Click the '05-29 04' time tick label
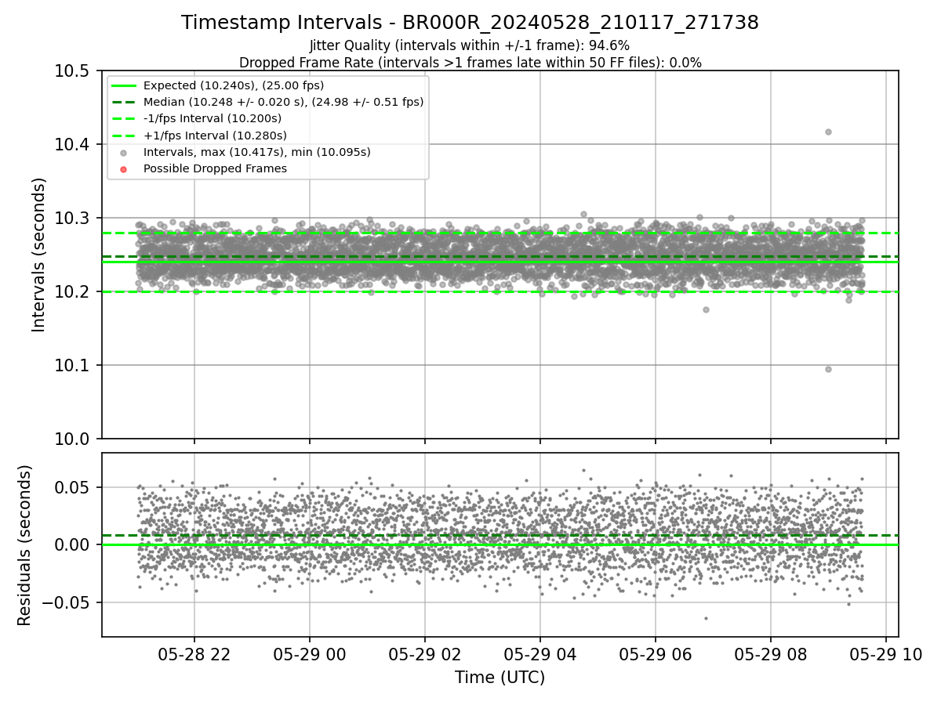Image resolution: width=941 pixels, height=705 pixels. click(540, 656)
